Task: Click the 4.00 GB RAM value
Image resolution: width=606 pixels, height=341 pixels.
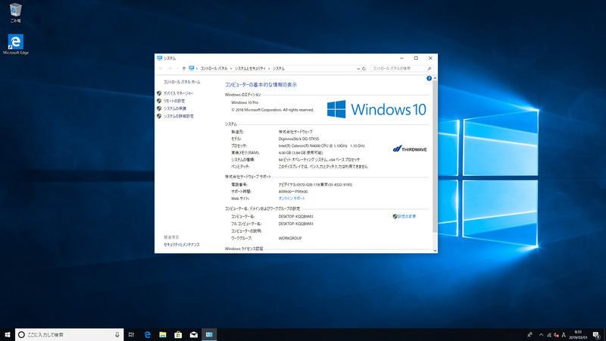Action: tap(300, 153)
